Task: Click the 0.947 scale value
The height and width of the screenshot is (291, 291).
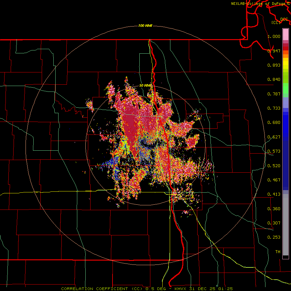Action: (x=274, y=51)
